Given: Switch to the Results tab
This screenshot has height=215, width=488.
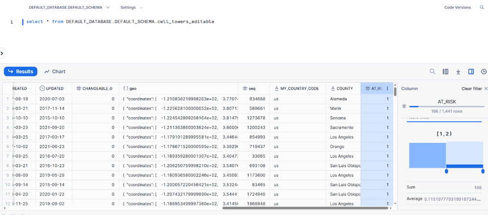Looking at the screenshot, I should click(21, 72).
